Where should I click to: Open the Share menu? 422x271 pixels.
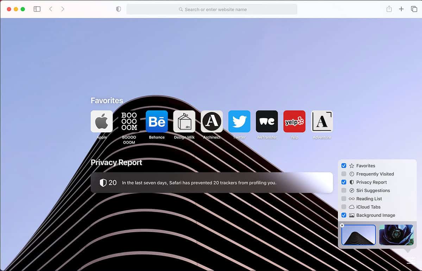coord(389,9)
